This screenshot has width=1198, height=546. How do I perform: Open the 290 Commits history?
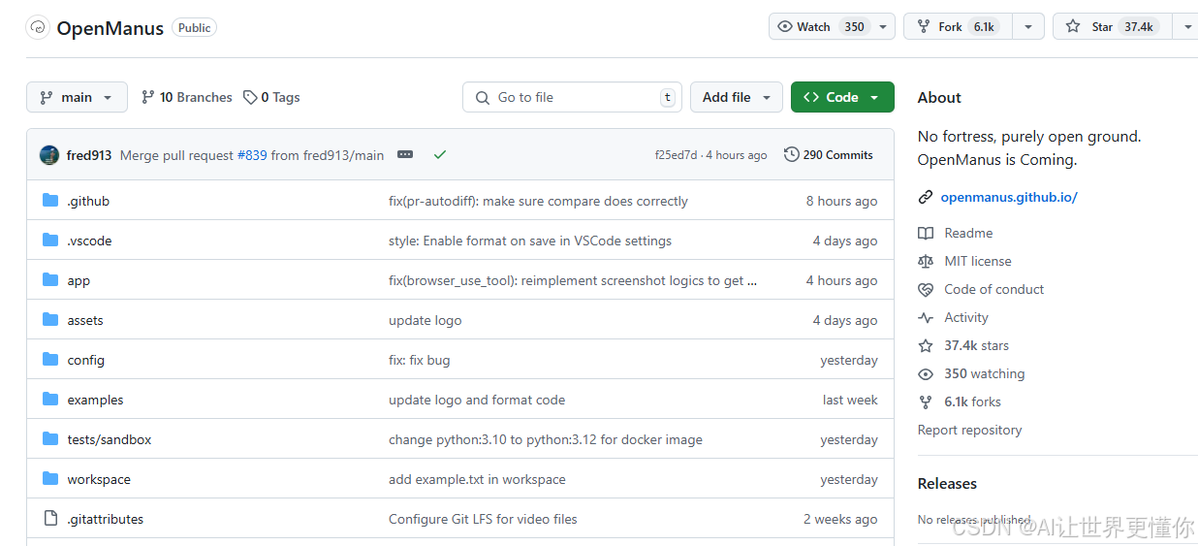[x=829, y=155]
